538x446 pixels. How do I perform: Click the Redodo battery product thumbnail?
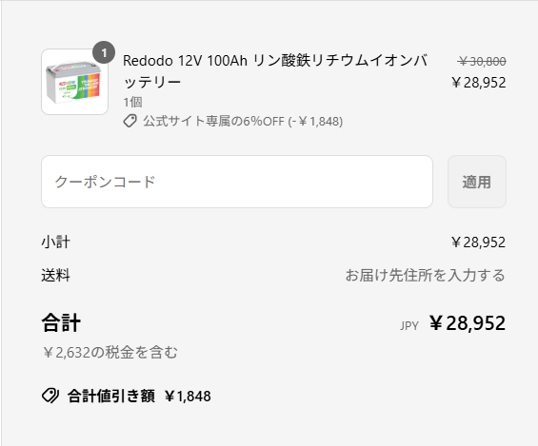[x=75, y=82]
